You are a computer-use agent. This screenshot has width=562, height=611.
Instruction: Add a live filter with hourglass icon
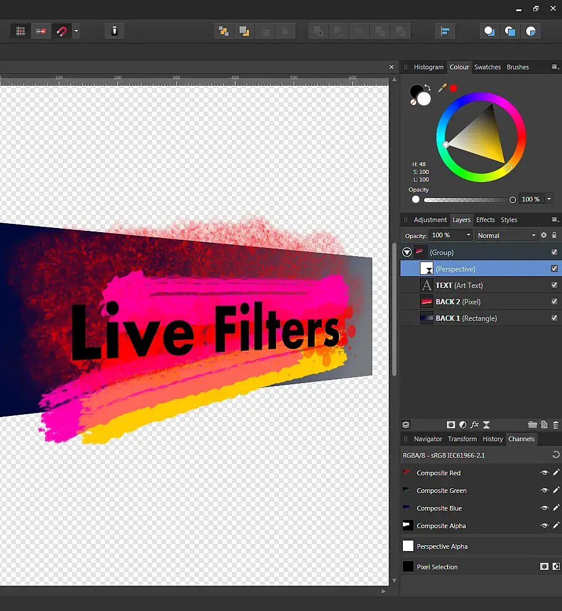coord(486,425)
